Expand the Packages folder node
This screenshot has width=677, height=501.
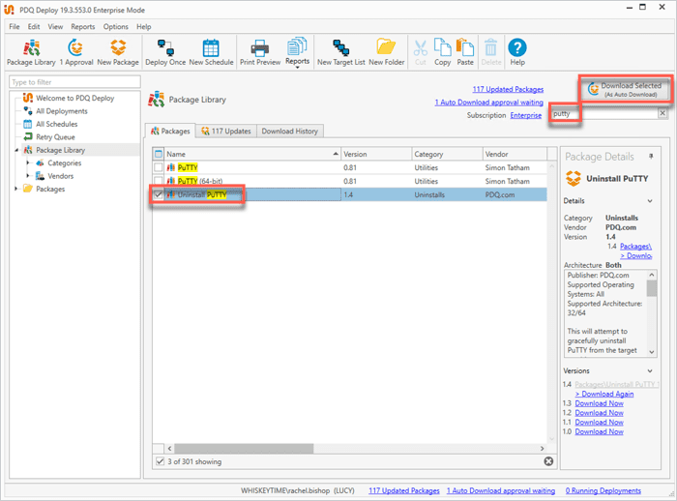[16, 189]
